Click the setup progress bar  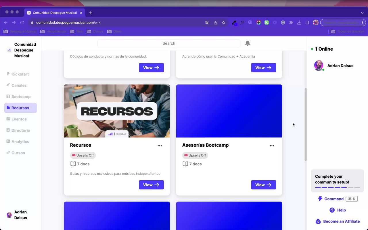click(337, 187)
